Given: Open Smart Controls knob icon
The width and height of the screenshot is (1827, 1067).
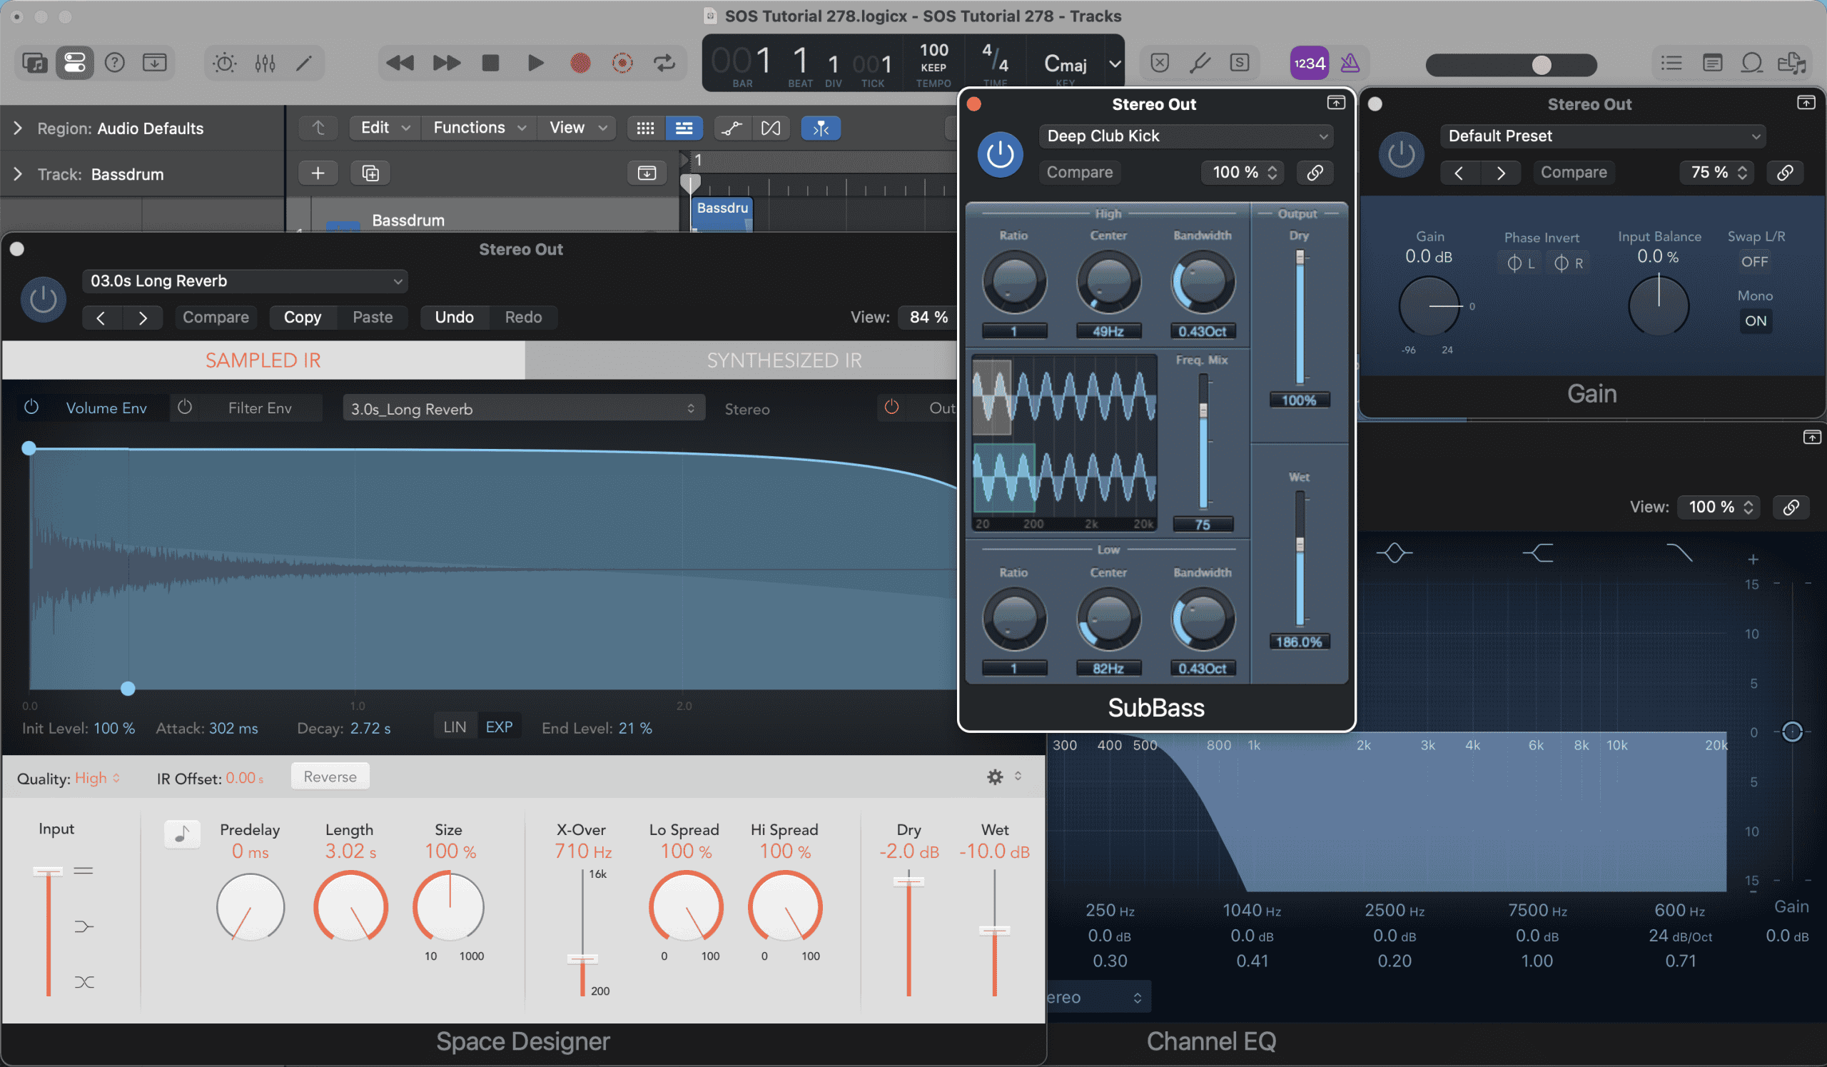Looking at the screenshot, I should click(224, 63).
